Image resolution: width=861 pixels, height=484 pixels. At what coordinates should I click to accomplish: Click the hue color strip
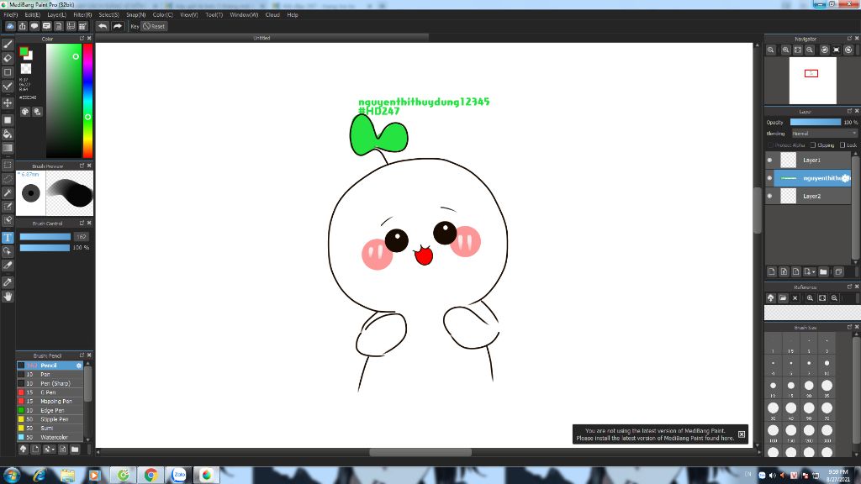(x=87, y=101)
